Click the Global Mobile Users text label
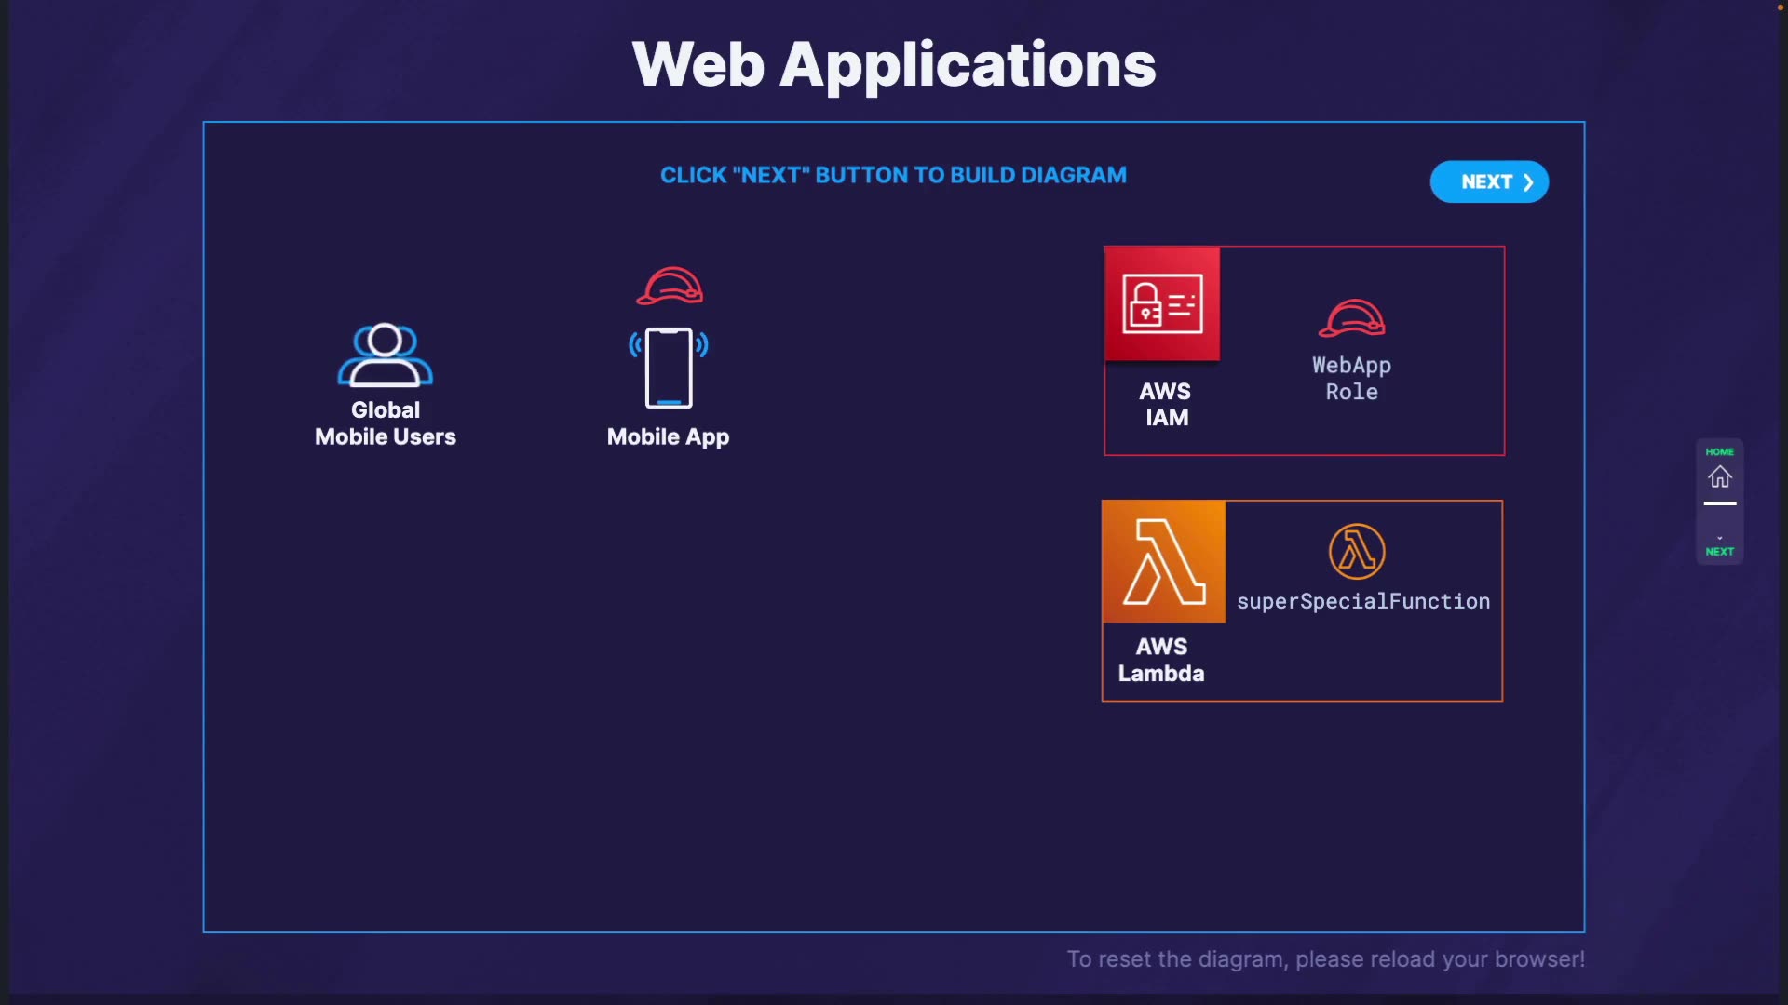Image resolution: width=1788 pixels, height=1005 pixels. (x=385, y=423)
